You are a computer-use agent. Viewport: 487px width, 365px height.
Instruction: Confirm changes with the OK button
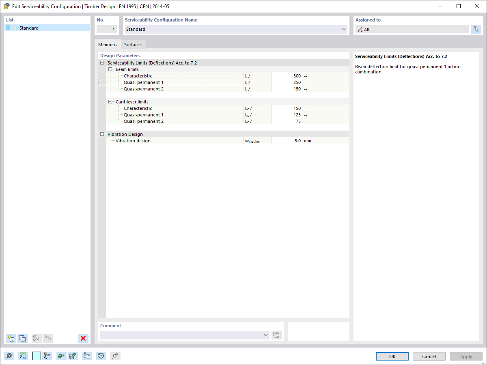point(392,356)
